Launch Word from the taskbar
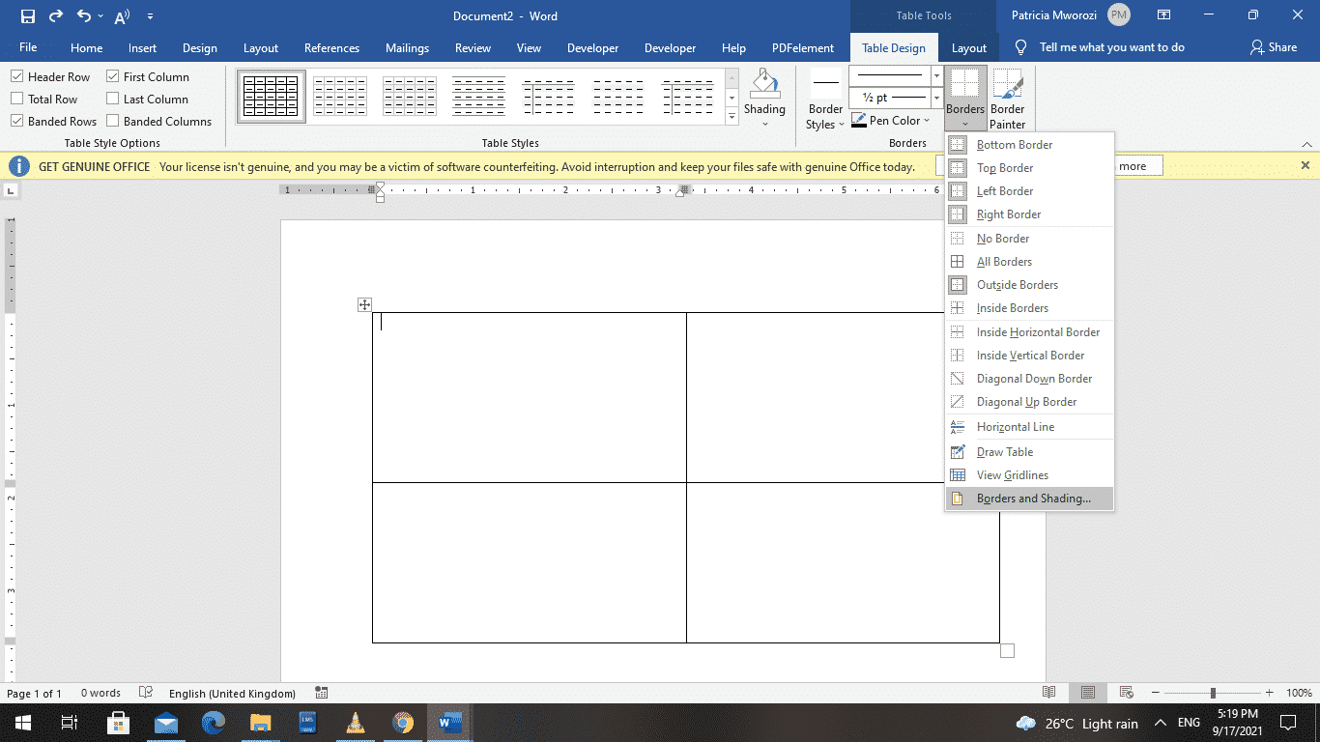 pyautogui.click(x=449, y=723)
